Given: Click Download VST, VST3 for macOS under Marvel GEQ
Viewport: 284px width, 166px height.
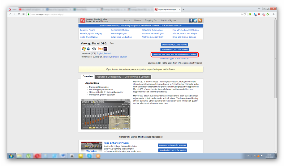Looking at the screenshot, I should tap(174, 49).
